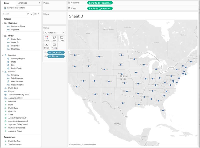Click the histogram icon next to Profit (bin)

(5, 88)
